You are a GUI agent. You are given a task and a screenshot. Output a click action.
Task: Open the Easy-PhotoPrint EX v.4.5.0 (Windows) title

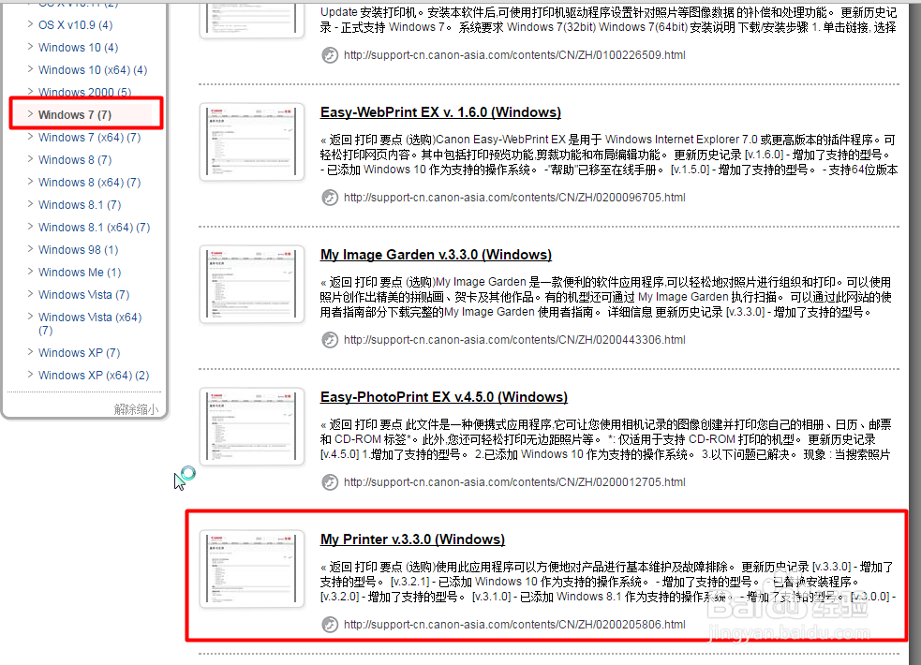[444, 397]
